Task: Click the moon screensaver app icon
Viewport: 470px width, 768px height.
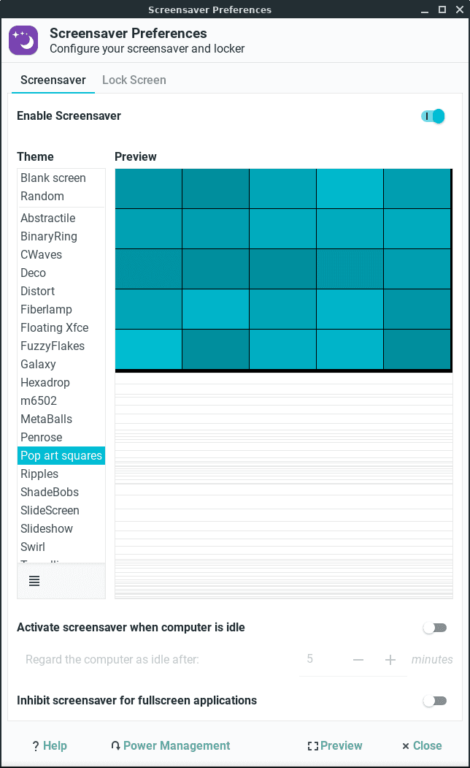Action: pos(23,41)
